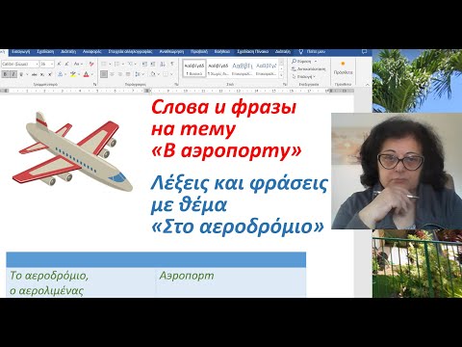Click the Align Left icon
The width and height of the screenshot is (462, 347).
point(104,74)
